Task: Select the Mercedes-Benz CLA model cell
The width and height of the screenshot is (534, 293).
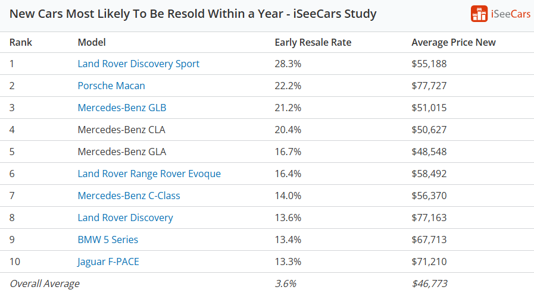Action: (x=121, y=130)
